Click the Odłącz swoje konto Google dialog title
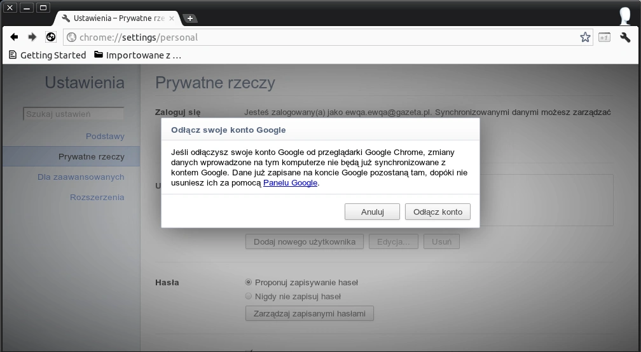 coord(228,130)
